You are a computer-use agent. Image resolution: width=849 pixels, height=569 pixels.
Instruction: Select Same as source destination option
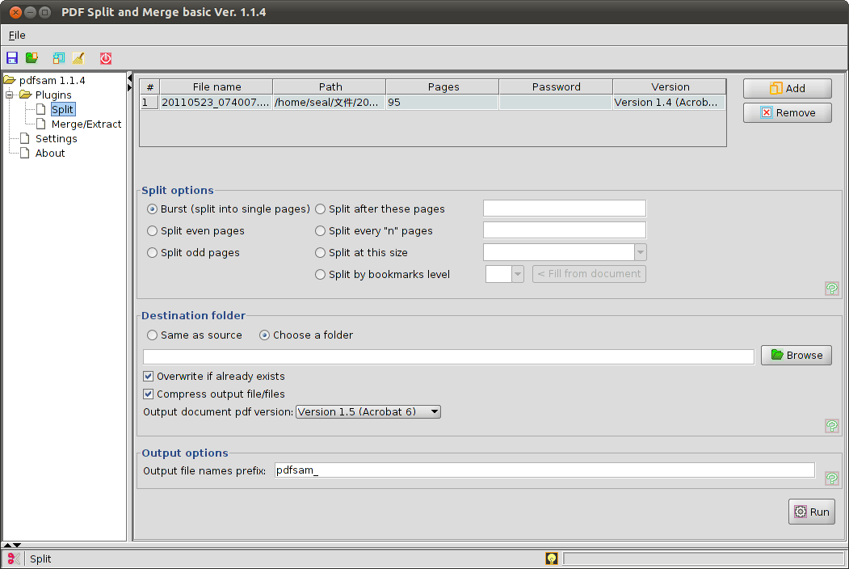[x=153, y=335]
